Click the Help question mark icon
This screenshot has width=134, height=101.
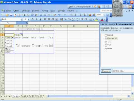tap(108, 15)
